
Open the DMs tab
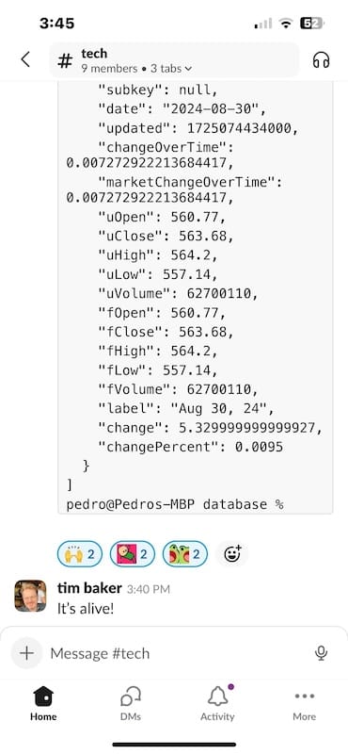(131, 703)
